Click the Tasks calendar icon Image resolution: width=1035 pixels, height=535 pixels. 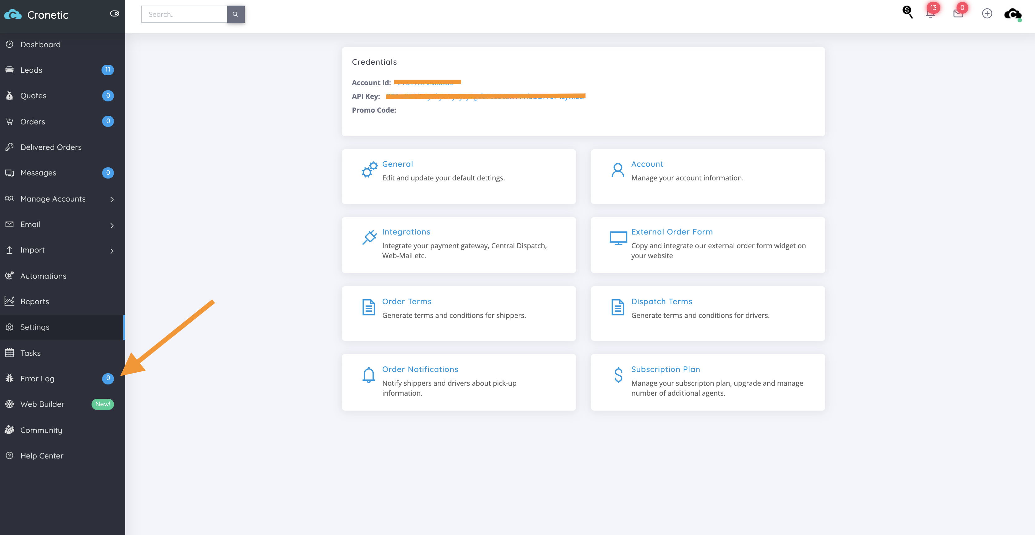[x=9, y=353]
